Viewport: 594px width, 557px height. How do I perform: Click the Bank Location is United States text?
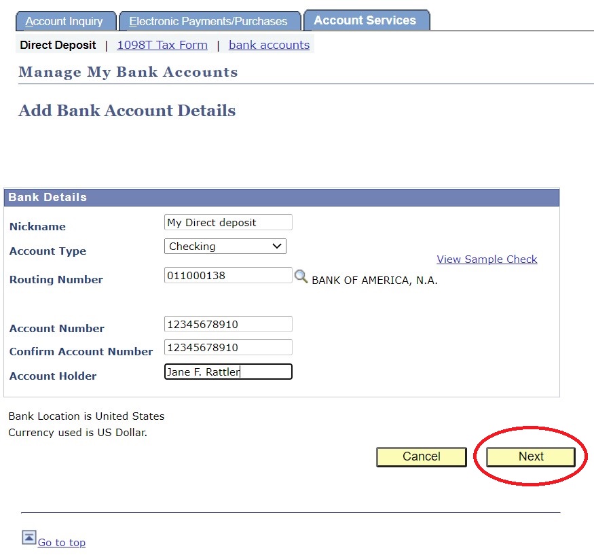tap(86, 416)
